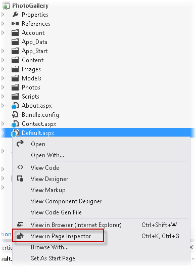Viewport: 196px width, 267px height.
Task: Click the Default.aspx web page icon
Action: tap(15, 133)
